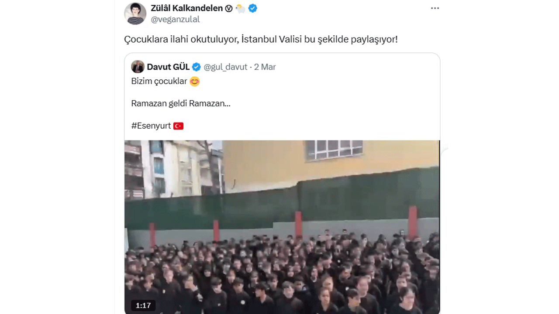Open the three-dot more options menu
The width and height of the screenshot is (559, 314).
point(435,8)
